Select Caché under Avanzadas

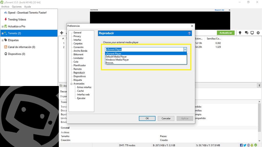coord(80,91)
